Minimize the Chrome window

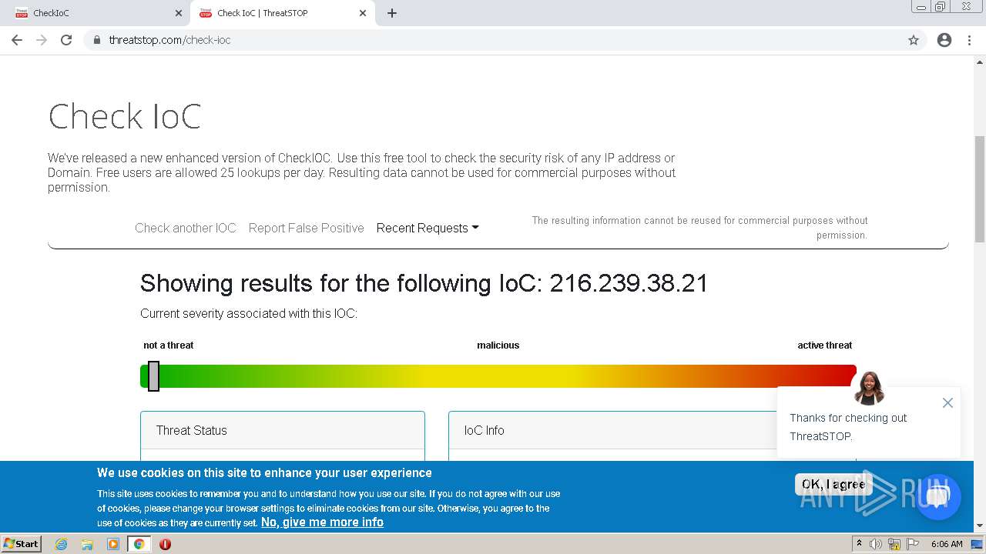[921, 7]
